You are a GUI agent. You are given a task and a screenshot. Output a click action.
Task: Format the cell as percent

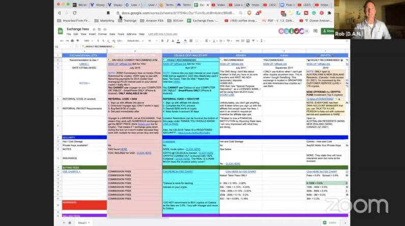103,41
